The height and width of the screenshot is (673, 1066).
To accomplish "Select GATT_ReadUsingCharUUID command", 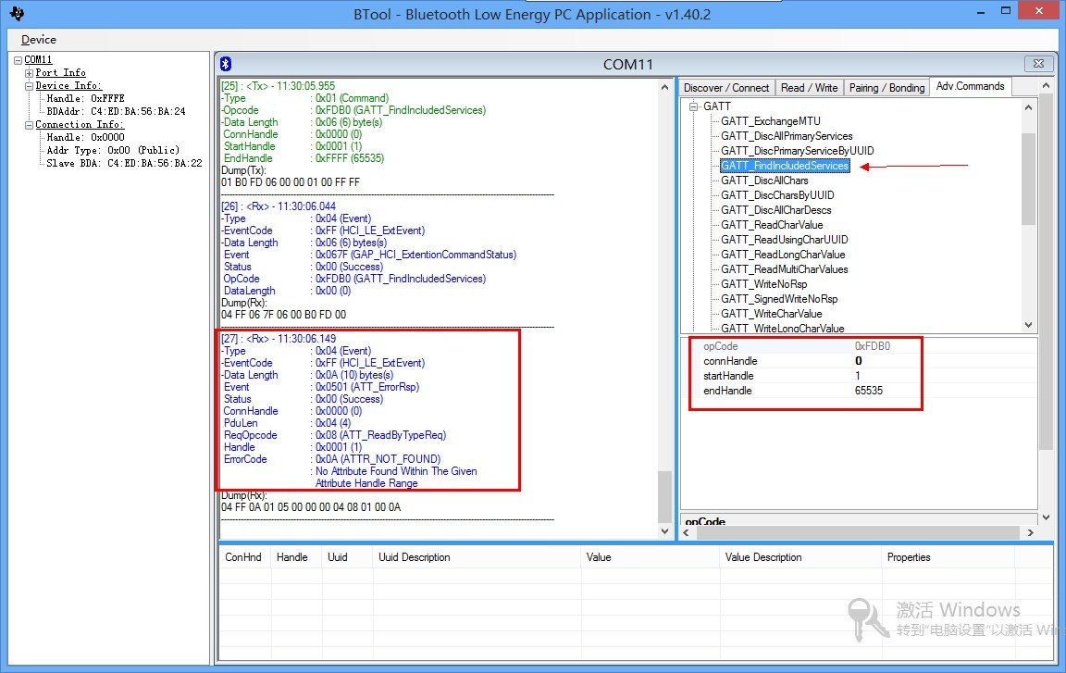I will 785,239.
